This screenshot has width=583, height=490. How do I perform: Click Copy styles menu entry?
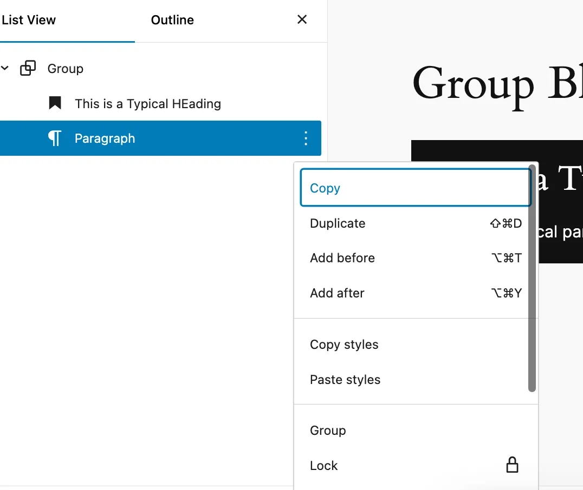[344, 345]
